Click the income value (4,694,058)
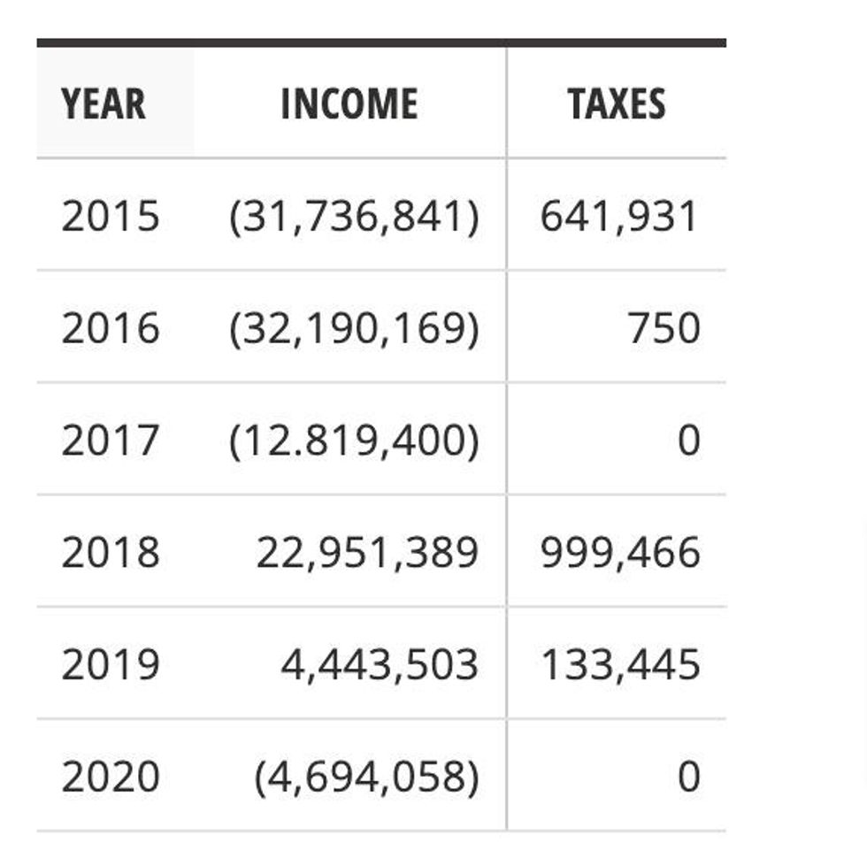Screen dimensions: 867x843 pyautogui.click(x=366, y=778)
